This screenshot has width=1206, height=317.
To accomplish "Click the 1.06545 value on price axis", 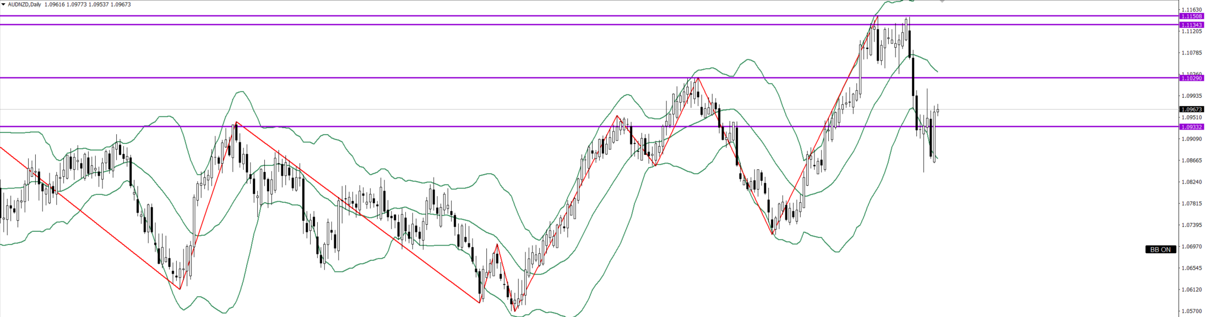I will (1191, 268).
